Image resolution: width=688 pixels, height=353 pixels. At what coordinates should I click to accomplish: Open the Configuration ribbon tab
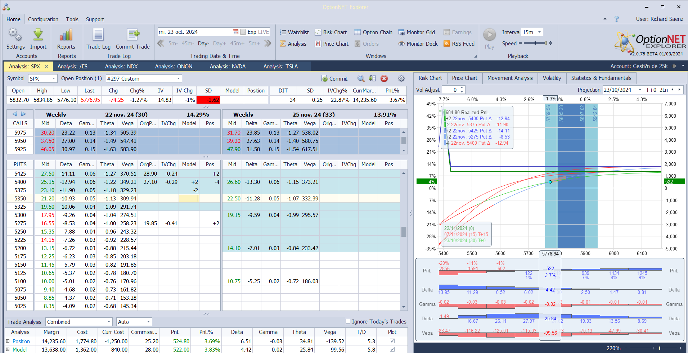(43, 19)
